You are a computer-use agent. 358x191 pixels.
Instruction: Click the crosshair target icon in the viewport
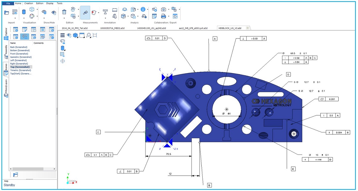coord(63,61)
